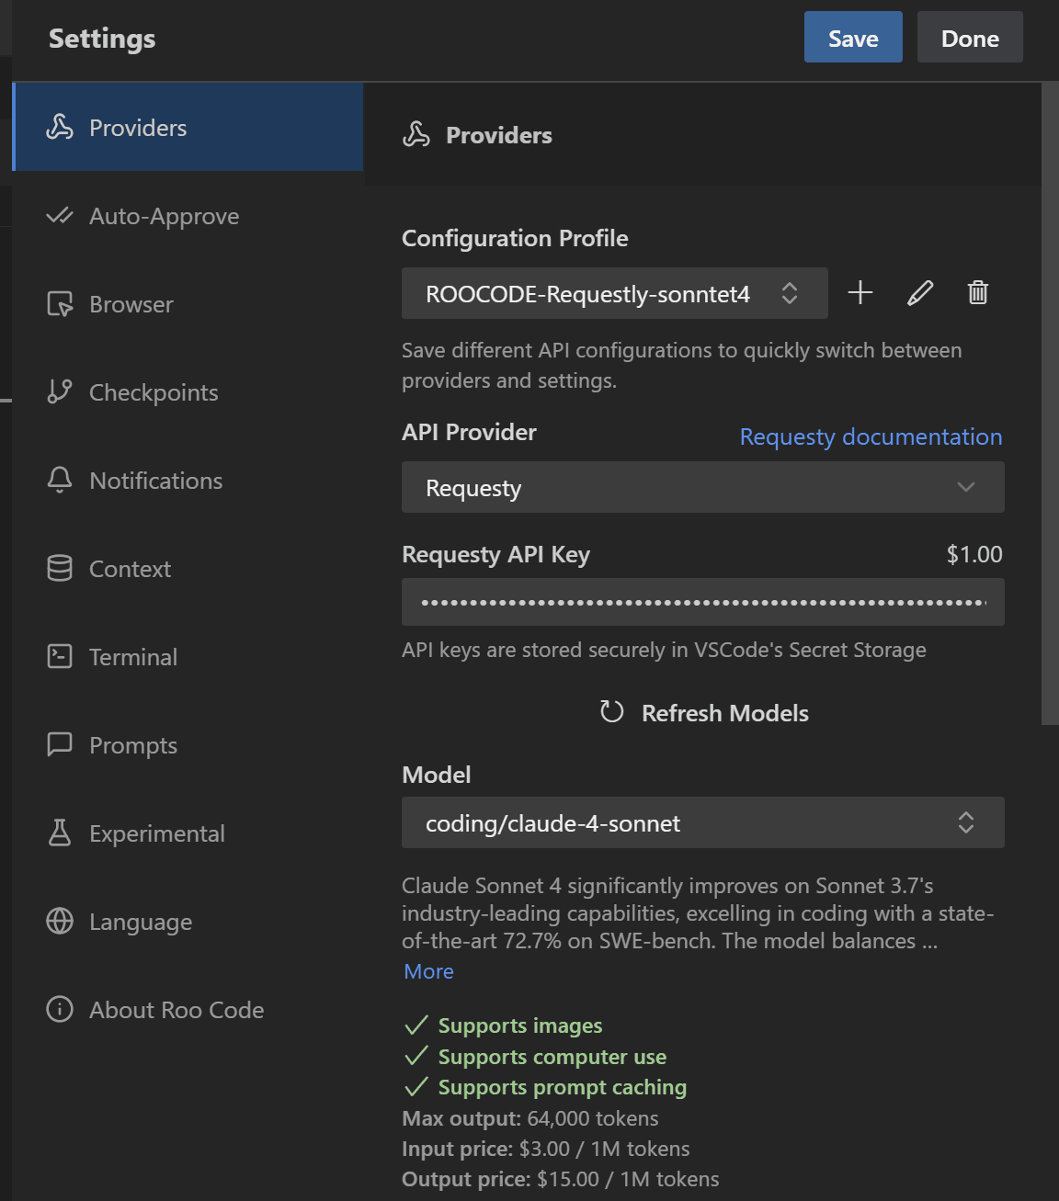The width and height of the screenshot is (1059, 1201).
Task: Click the API keys stored securely note
Action: (664, 650)
